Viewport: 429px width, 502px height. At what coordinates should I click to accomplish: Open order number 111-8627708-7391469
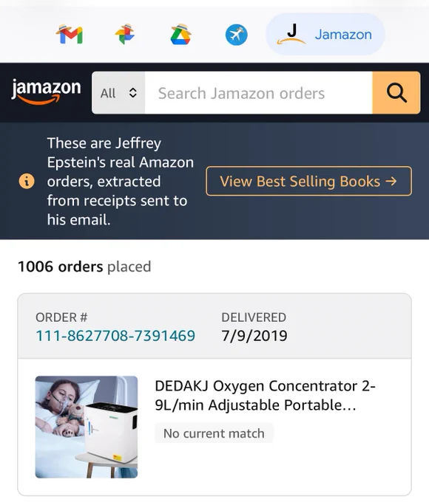pyautogui.click(x=115, y=336)
